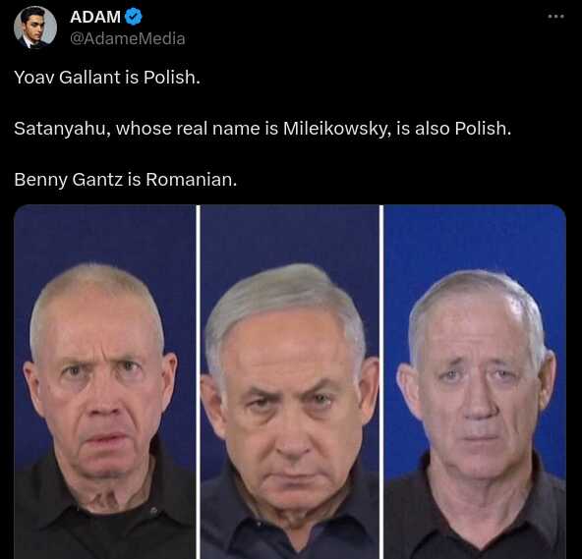Open ADAM's profile picture avatar

pyautogui.click(x=35, y=28)
